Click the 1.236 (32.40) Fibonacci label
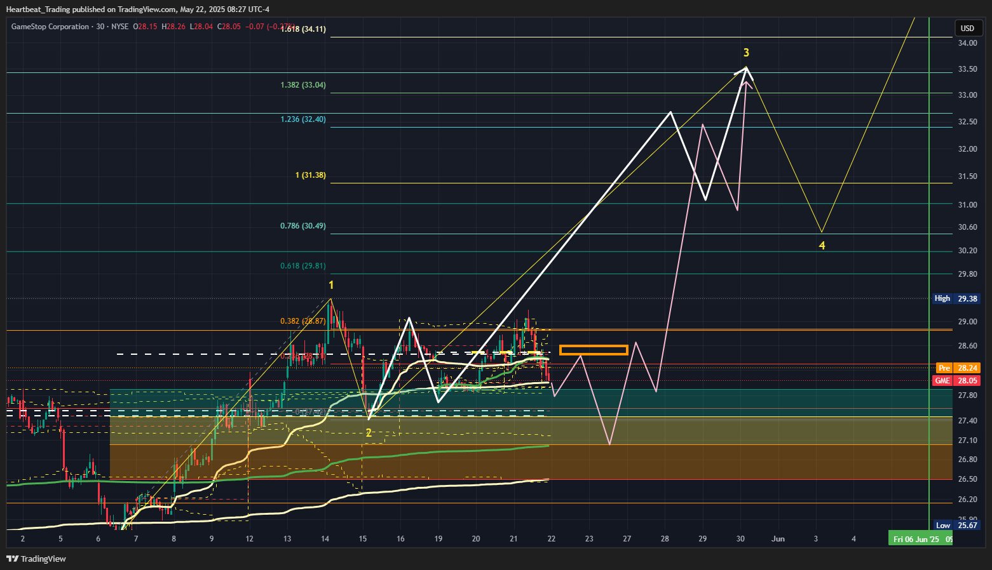992x570 pixels. [303, 119]
